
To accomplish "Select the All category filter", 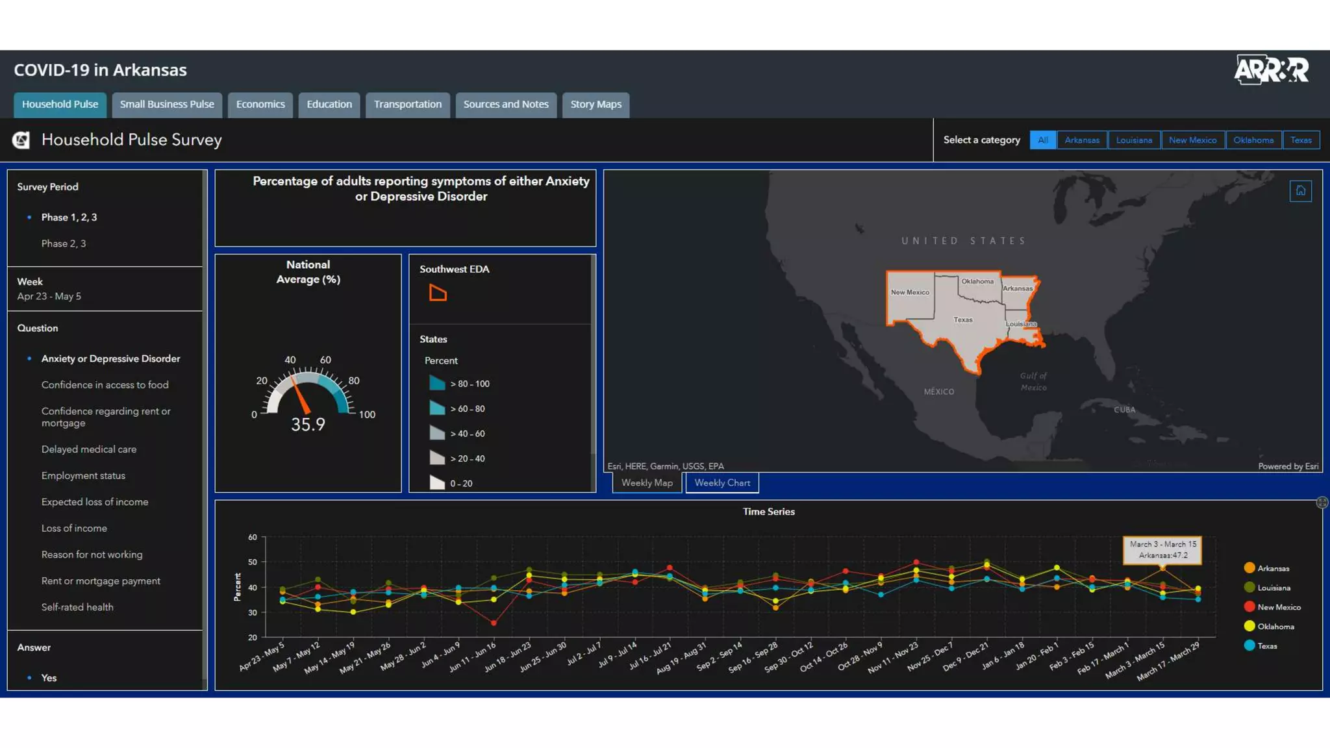I will pyautogui.click(x=1042, y=140).
